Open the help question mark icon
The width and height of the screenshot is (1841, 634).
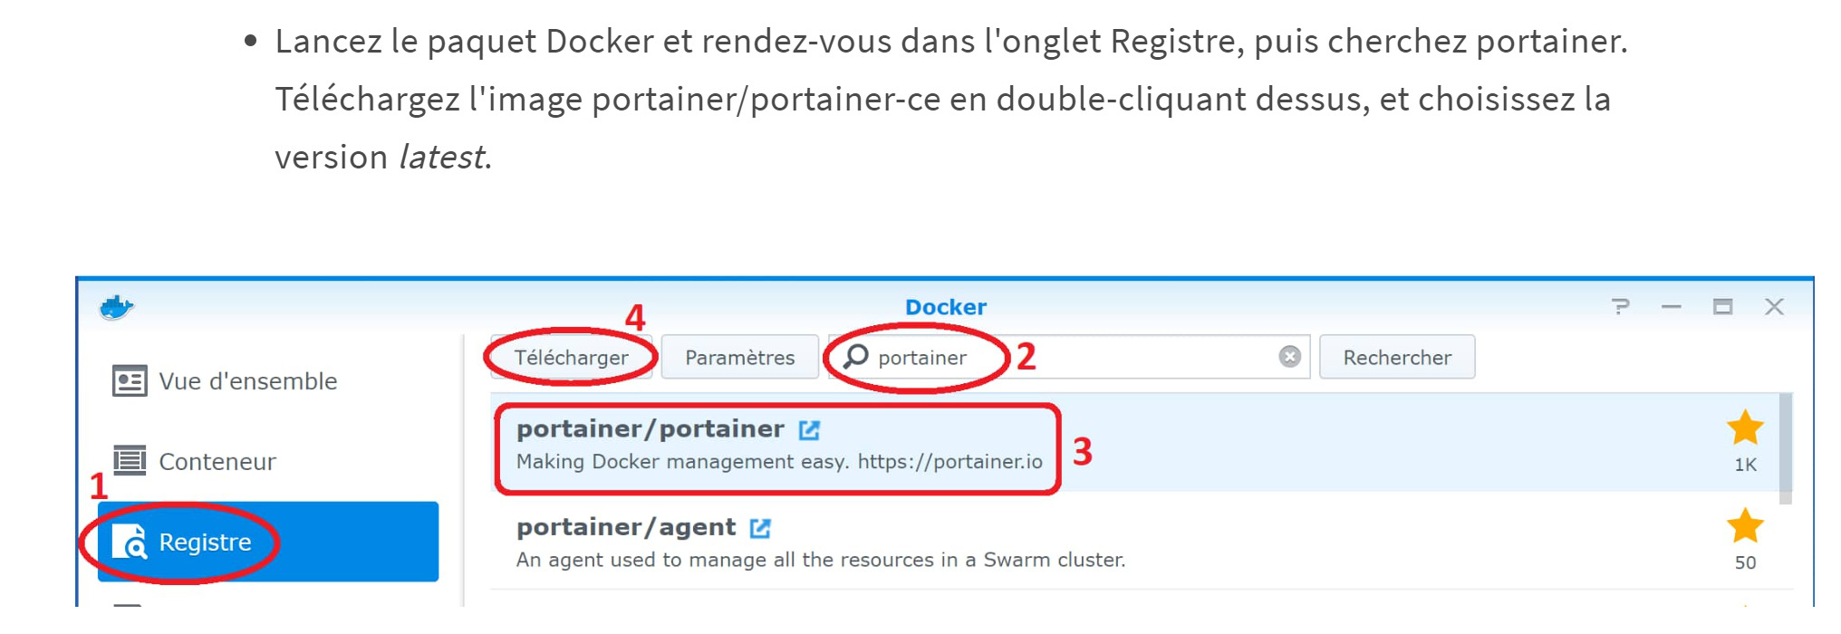click(1621, 307)
